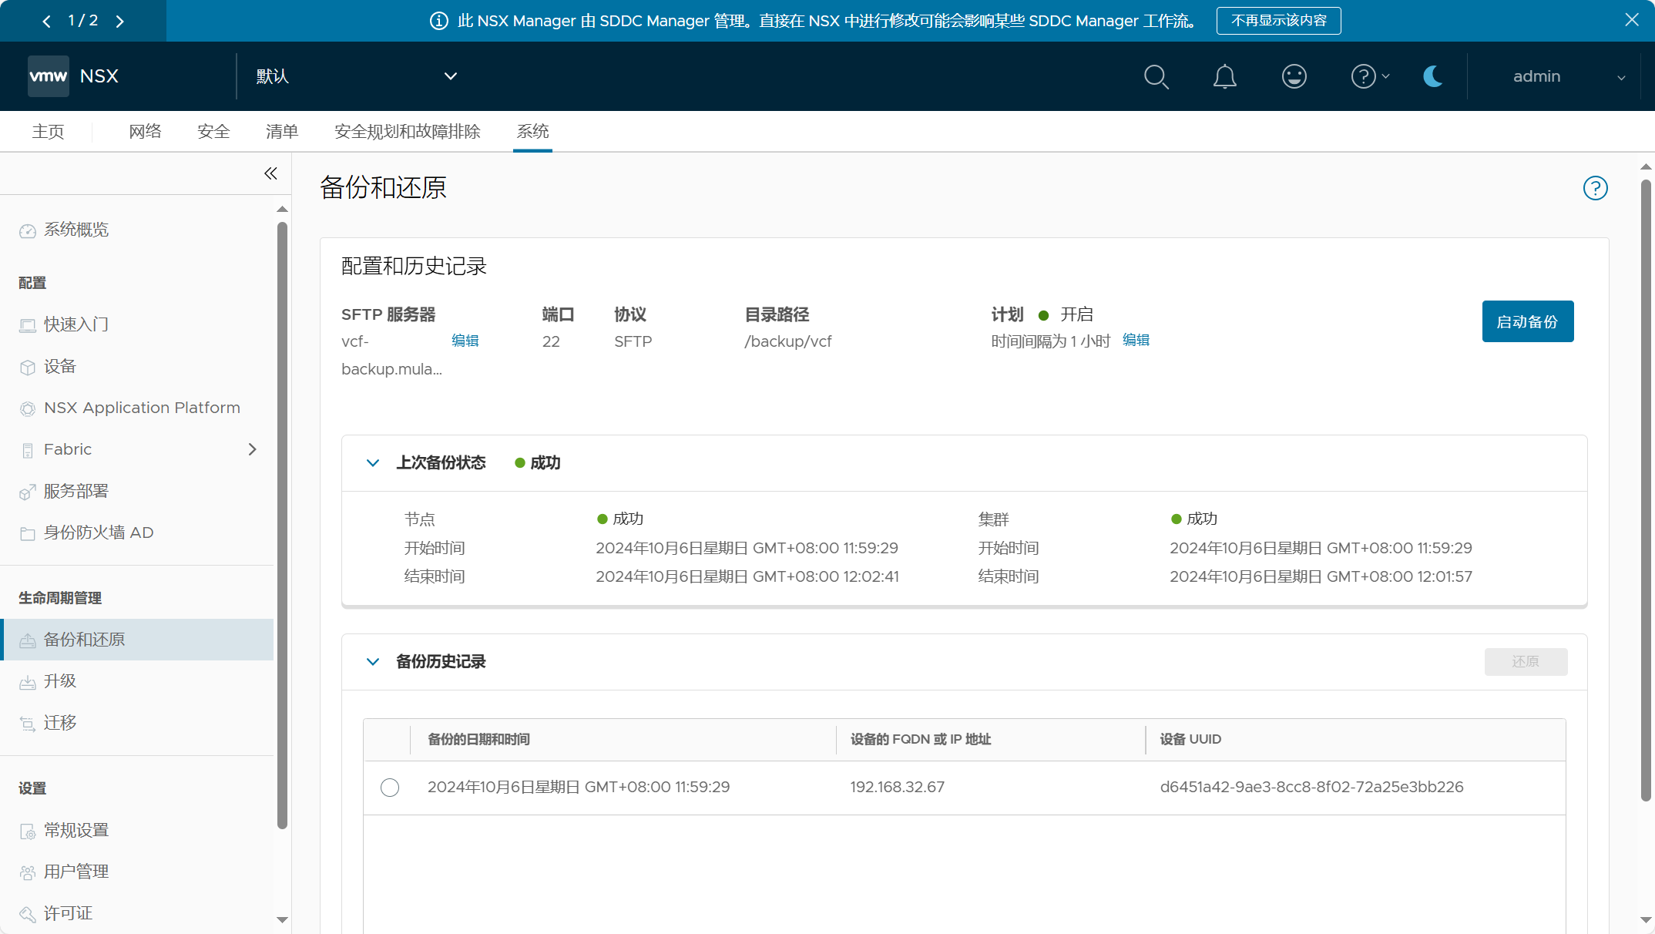Switch to the 主页 tab
1655x934 pixels.
click(x=48, y=132)
